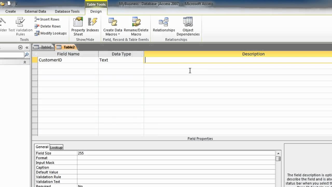
Task: Open the Property Sheet
Action: (x=78, y=27)
